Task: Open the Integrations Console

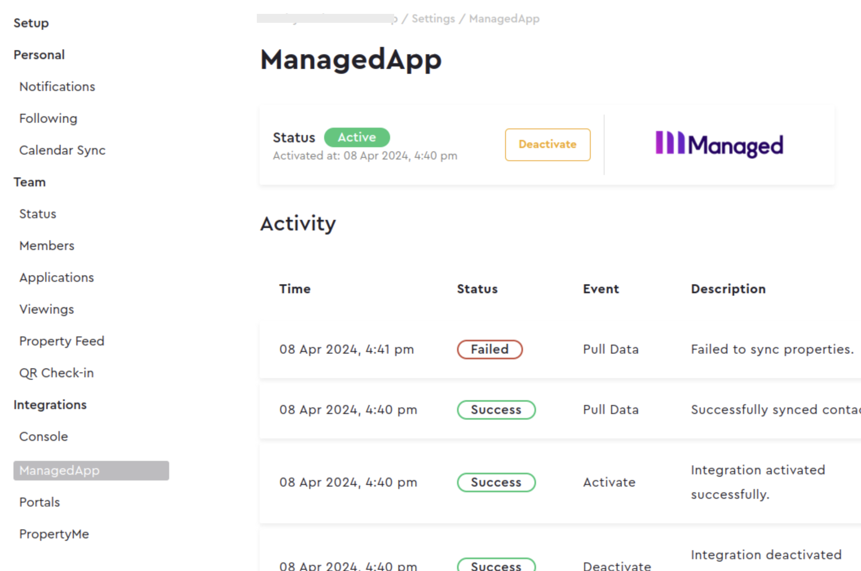Action: point(44,436)
